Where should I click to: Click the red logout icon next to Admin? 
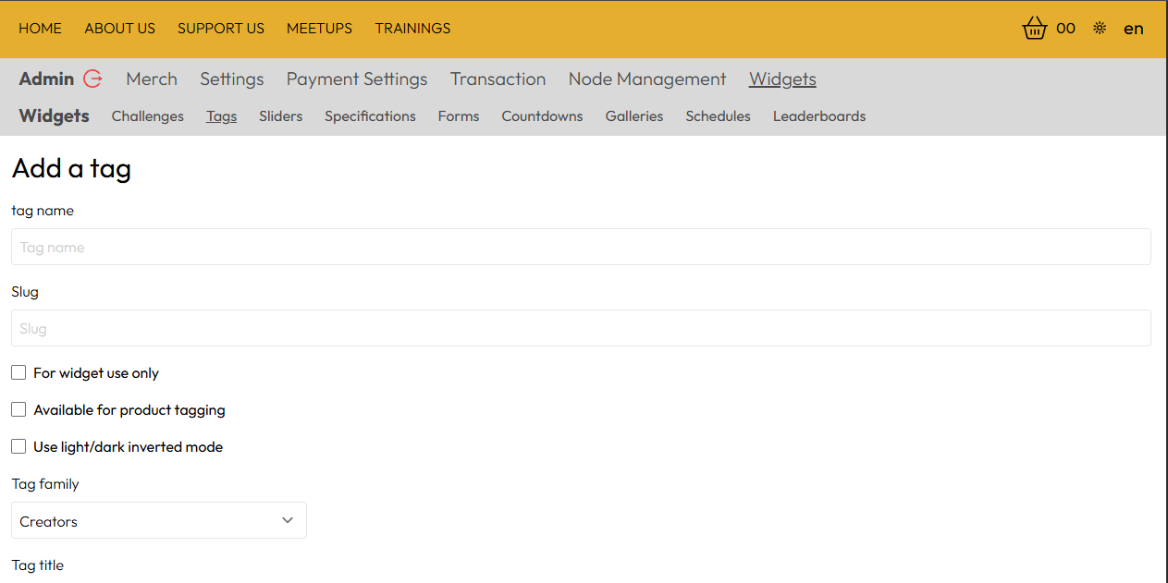(x=92, y=79)
